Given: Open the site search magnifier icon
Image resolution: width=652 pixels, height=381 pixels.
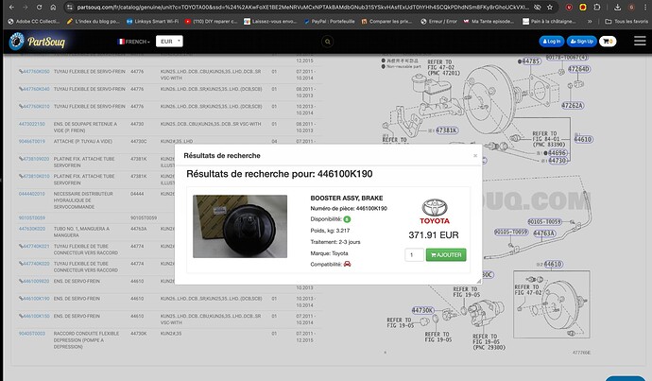Looking at the screenshot, I should (x=328, y=42).
